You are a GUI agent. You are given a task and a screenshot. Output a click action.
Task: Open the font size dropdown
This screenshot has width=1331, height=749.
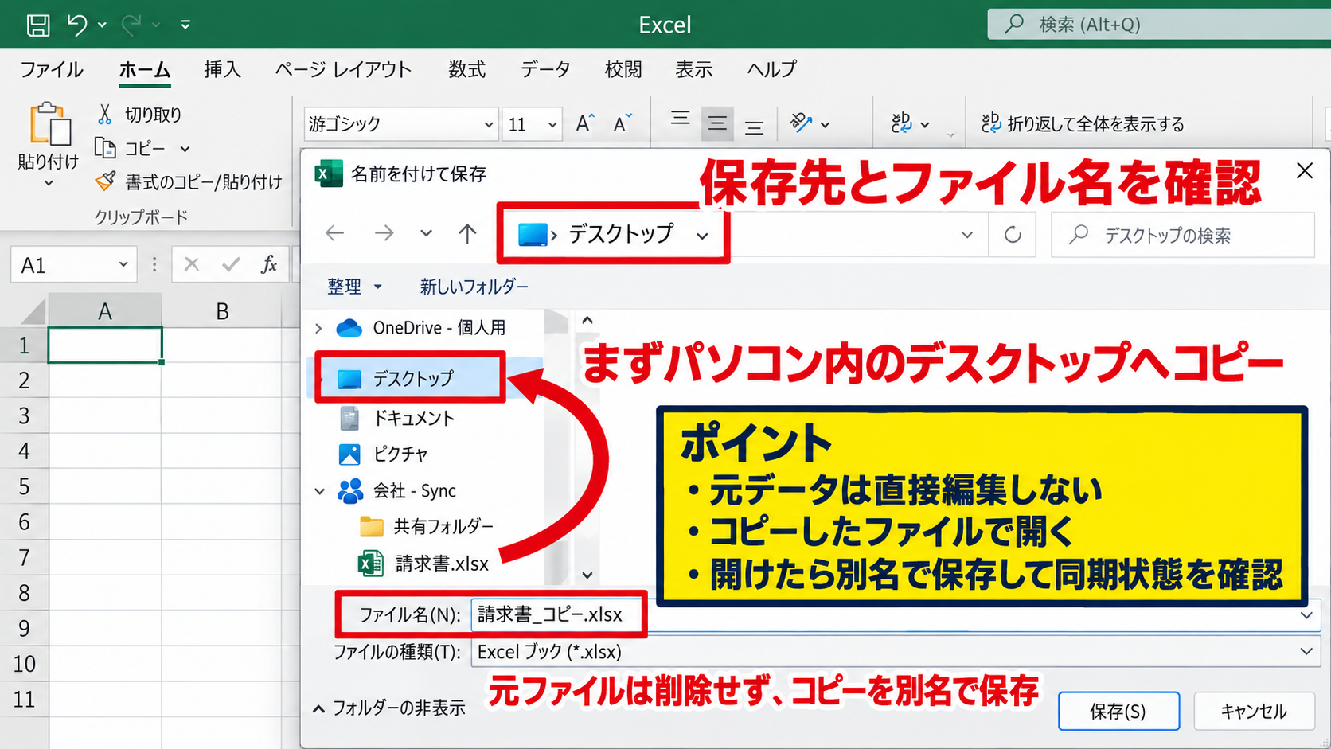(x=552, y=125)
